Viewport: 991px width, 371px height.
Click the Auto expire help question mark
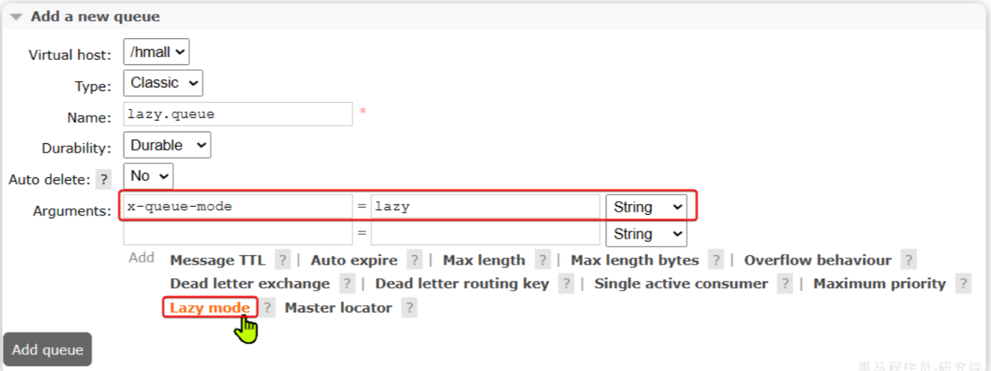click(x=414, y=260)
